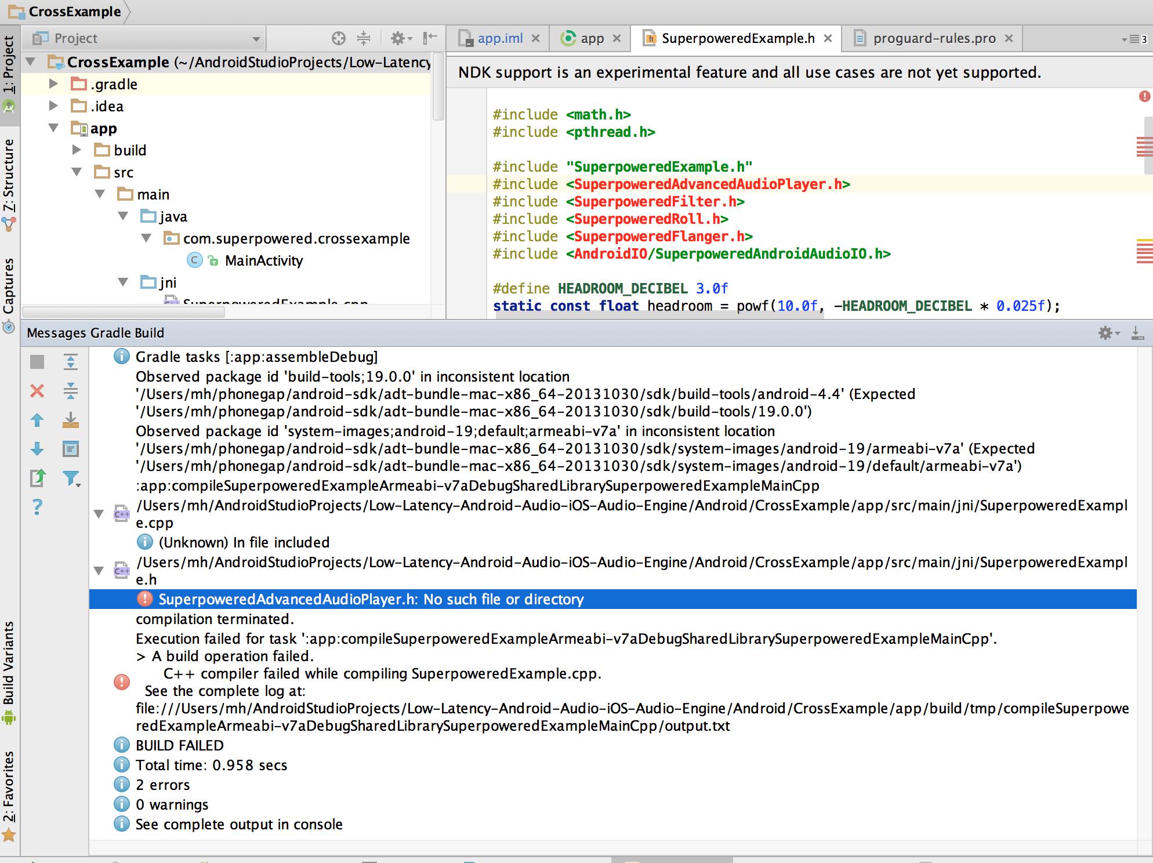Screen dimensions: 1153x863
Task: Select MainActivity class in tree
Action: tap(263, 260)
